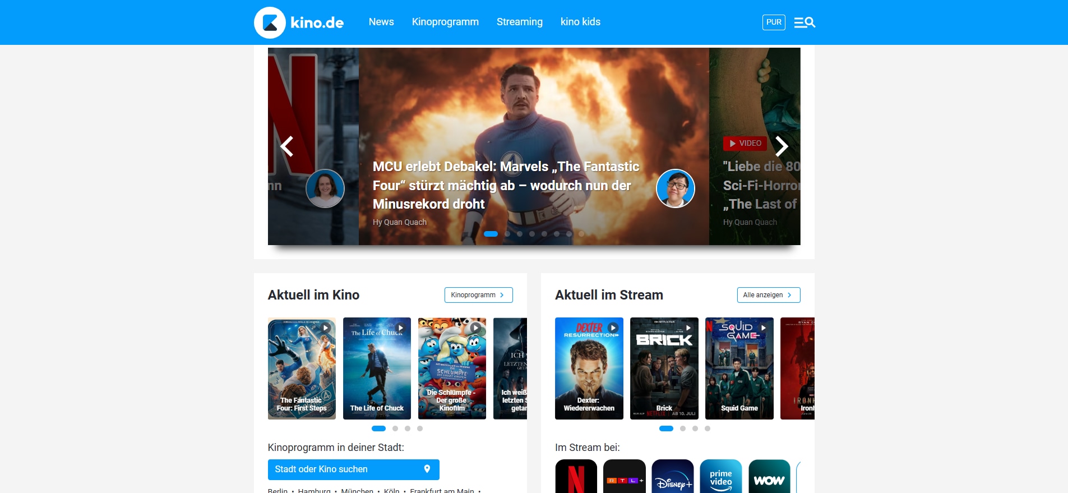Select second dot of Aktuell im Stream carousel
Screen dimensions: 1068x493
tap(683, 429)
